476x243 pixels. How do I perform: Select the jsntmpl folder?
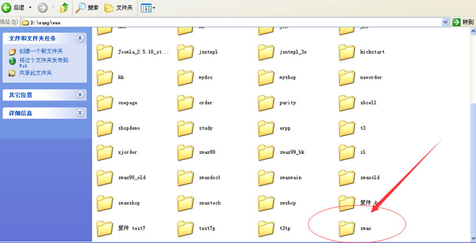pyautogui.click(x=197, y=52)
